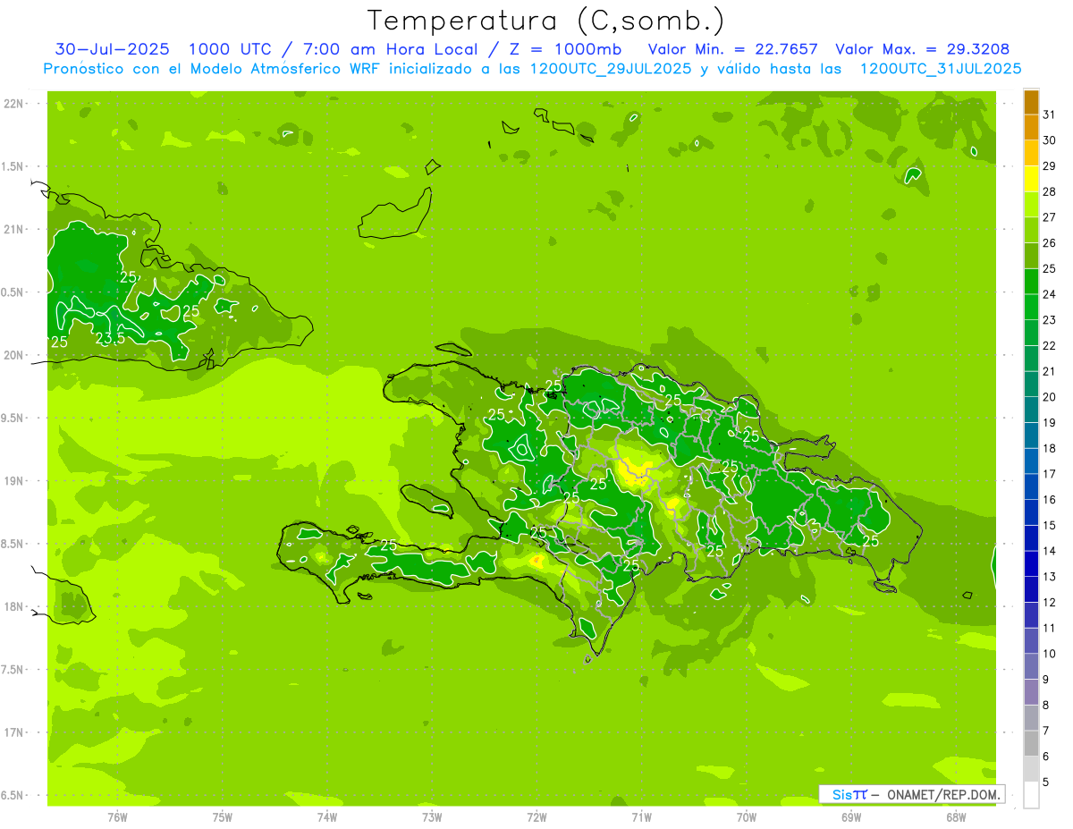Click the "Temperatura (C,somb.)" chart title
The width and height of the screenshot is (1073, 829).
click(546, 20)
